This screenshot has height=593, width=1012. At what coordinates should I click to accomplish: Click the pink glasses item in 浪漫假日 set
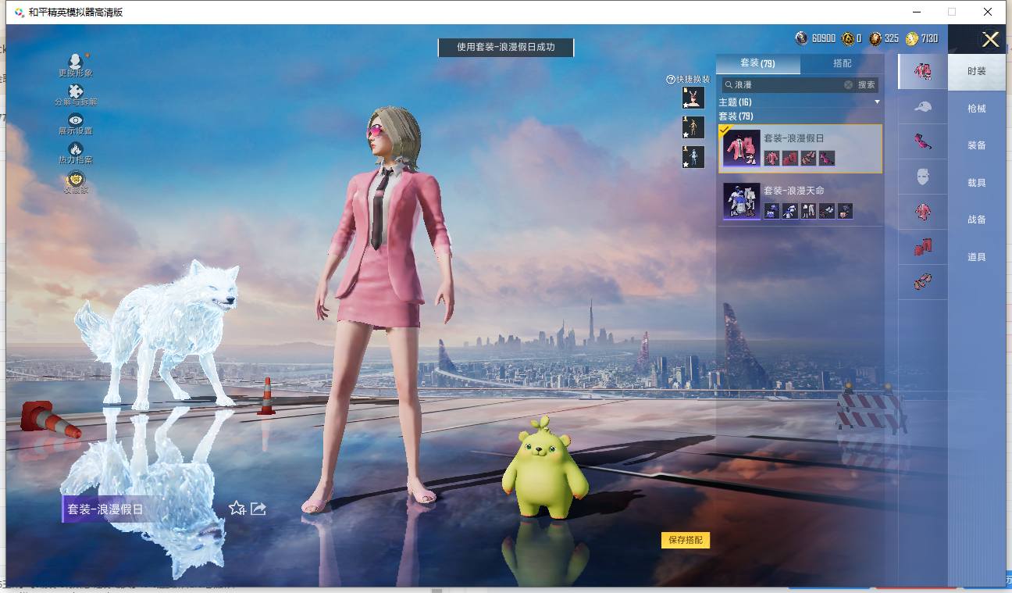pos(827,158)
